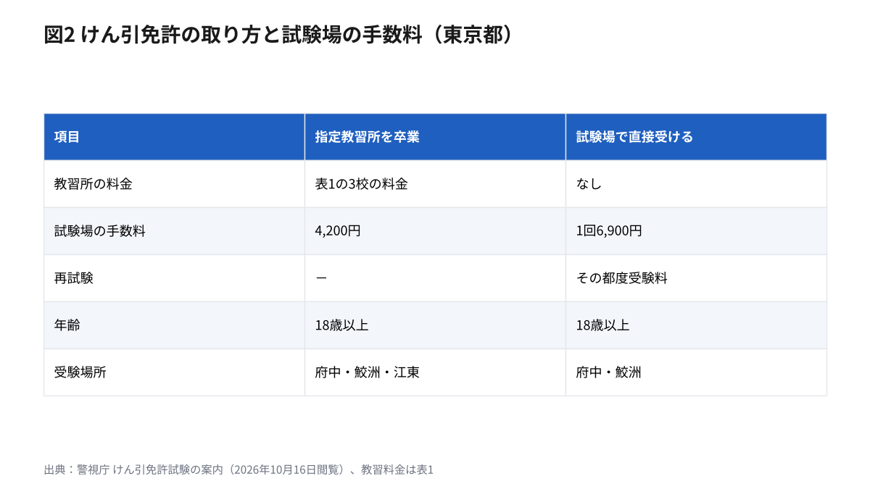Image resolution: width=870 pixels, height=489 pixels.
Task: Click the 試験場の手数料 row label
Action: [x=174, y=231]
